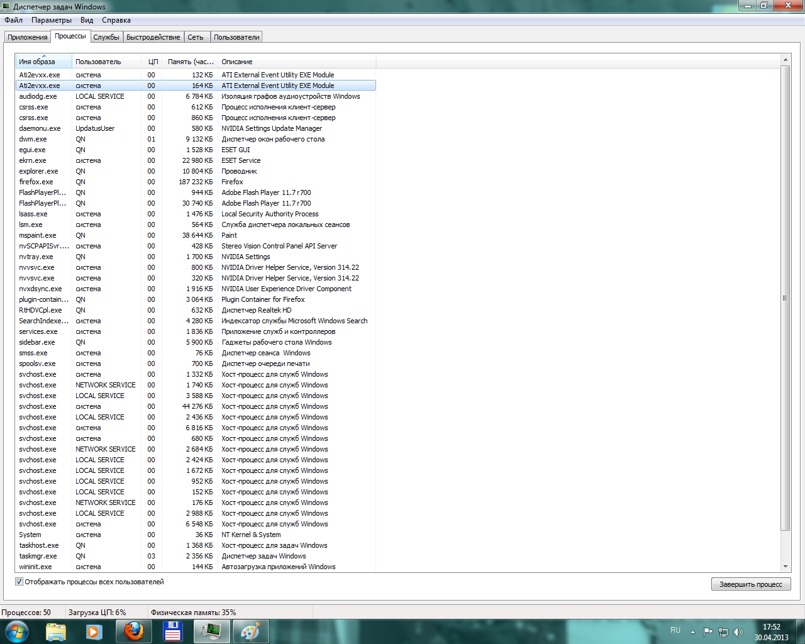Select the mspaint.exe process
This screenshot has width=805, height=644.
pos(196,235)
